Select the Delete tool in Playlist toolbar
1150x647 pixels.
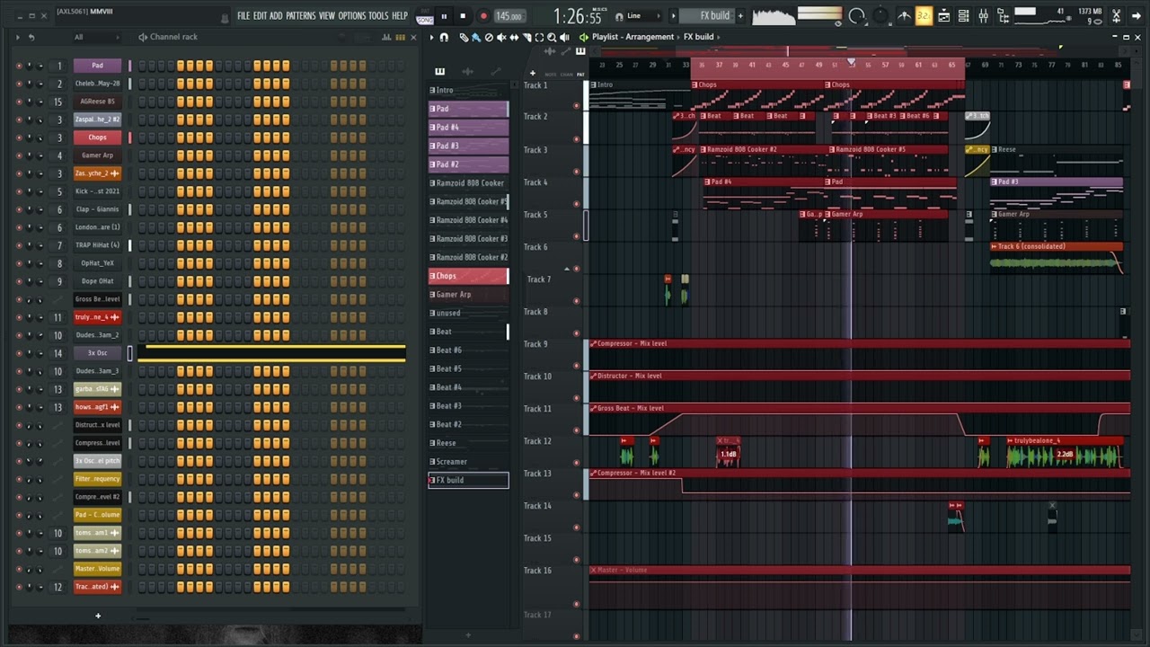[x=488, y=37]
